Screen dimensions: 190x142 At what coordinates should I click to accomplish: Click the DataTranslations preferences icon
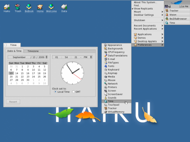[x=106, y=56]
